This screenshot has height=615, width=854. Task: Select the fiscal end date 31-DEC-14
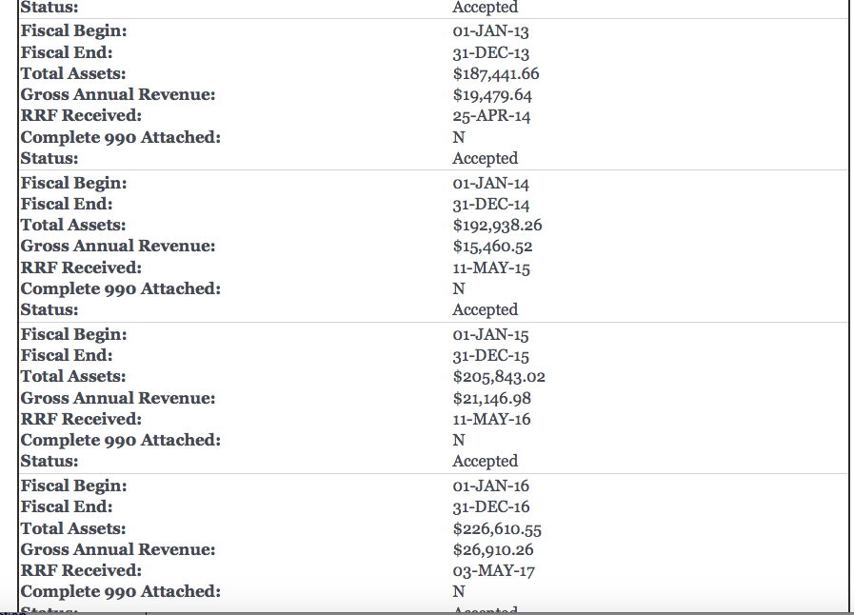pyautogui.click(x=491, y=204)
